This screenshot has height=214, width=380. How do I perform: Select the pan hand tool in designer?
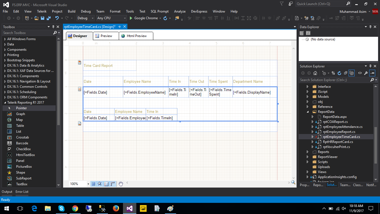[121, 184]
